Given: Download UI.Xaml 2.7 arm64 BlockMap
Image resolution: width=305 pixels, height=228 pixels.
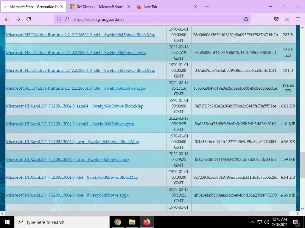Looking at the screenshot, I should [x=74, y=106].
